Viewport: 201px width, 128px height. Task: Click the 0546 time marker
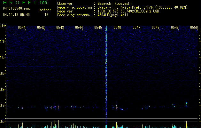click(117, 28)
